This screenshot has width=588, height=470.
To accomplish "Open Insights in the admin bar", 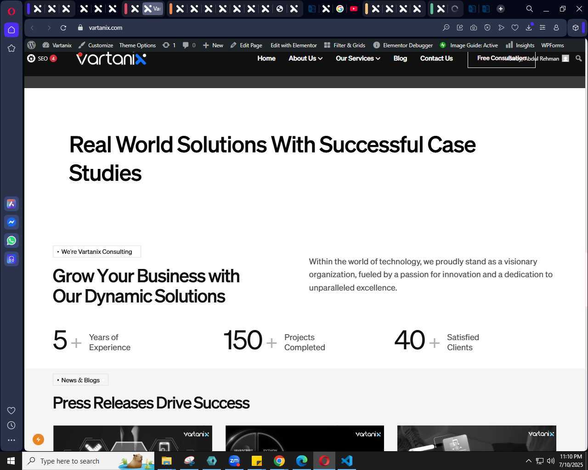I will [520, 45].
